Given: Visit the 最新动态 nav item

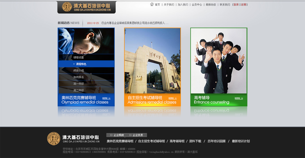Looking at the screenshot, I should coord(211,5).
